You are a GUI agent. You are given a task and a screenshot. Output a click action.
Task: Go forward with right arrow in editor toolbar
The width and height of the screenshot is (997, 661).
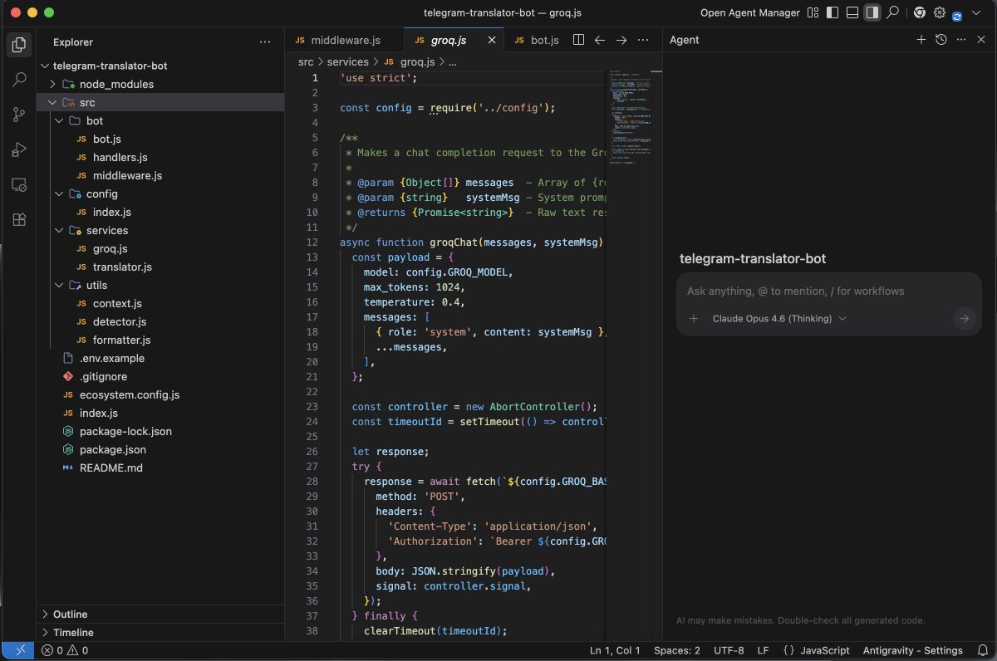pos(621,40)
